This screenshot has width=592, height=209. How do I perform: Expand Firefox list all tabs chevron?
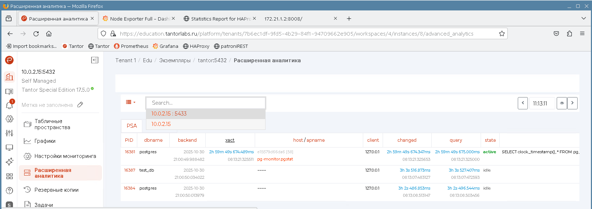[583, 18]
